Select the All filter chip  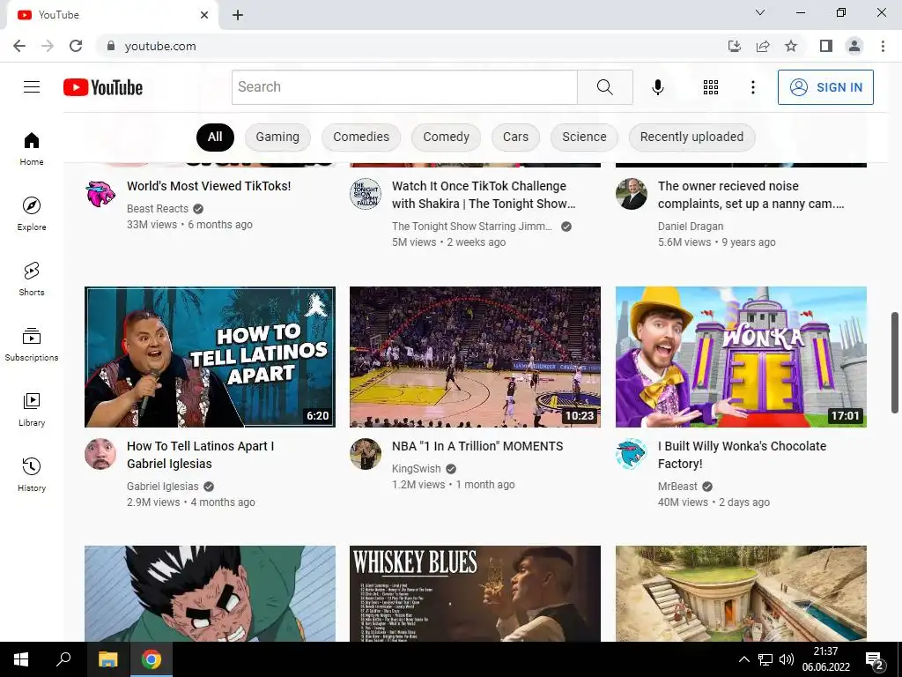[215, 137]
